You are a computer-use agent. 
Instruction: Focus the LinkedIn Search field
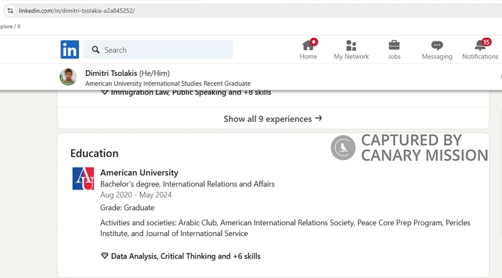158,50
